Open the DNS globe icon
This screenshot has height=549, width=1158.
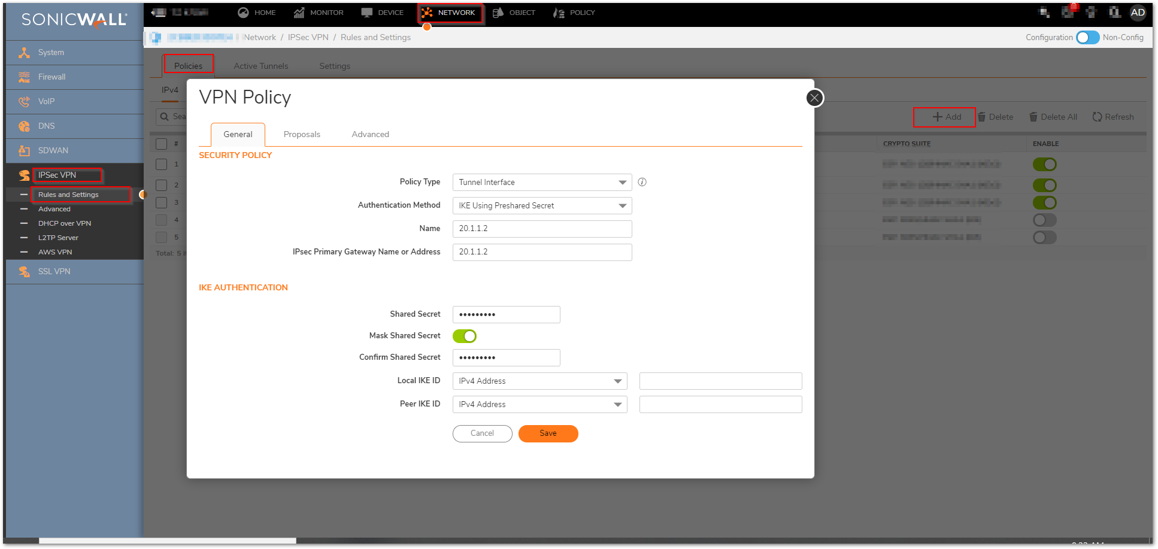click(24, 126)
